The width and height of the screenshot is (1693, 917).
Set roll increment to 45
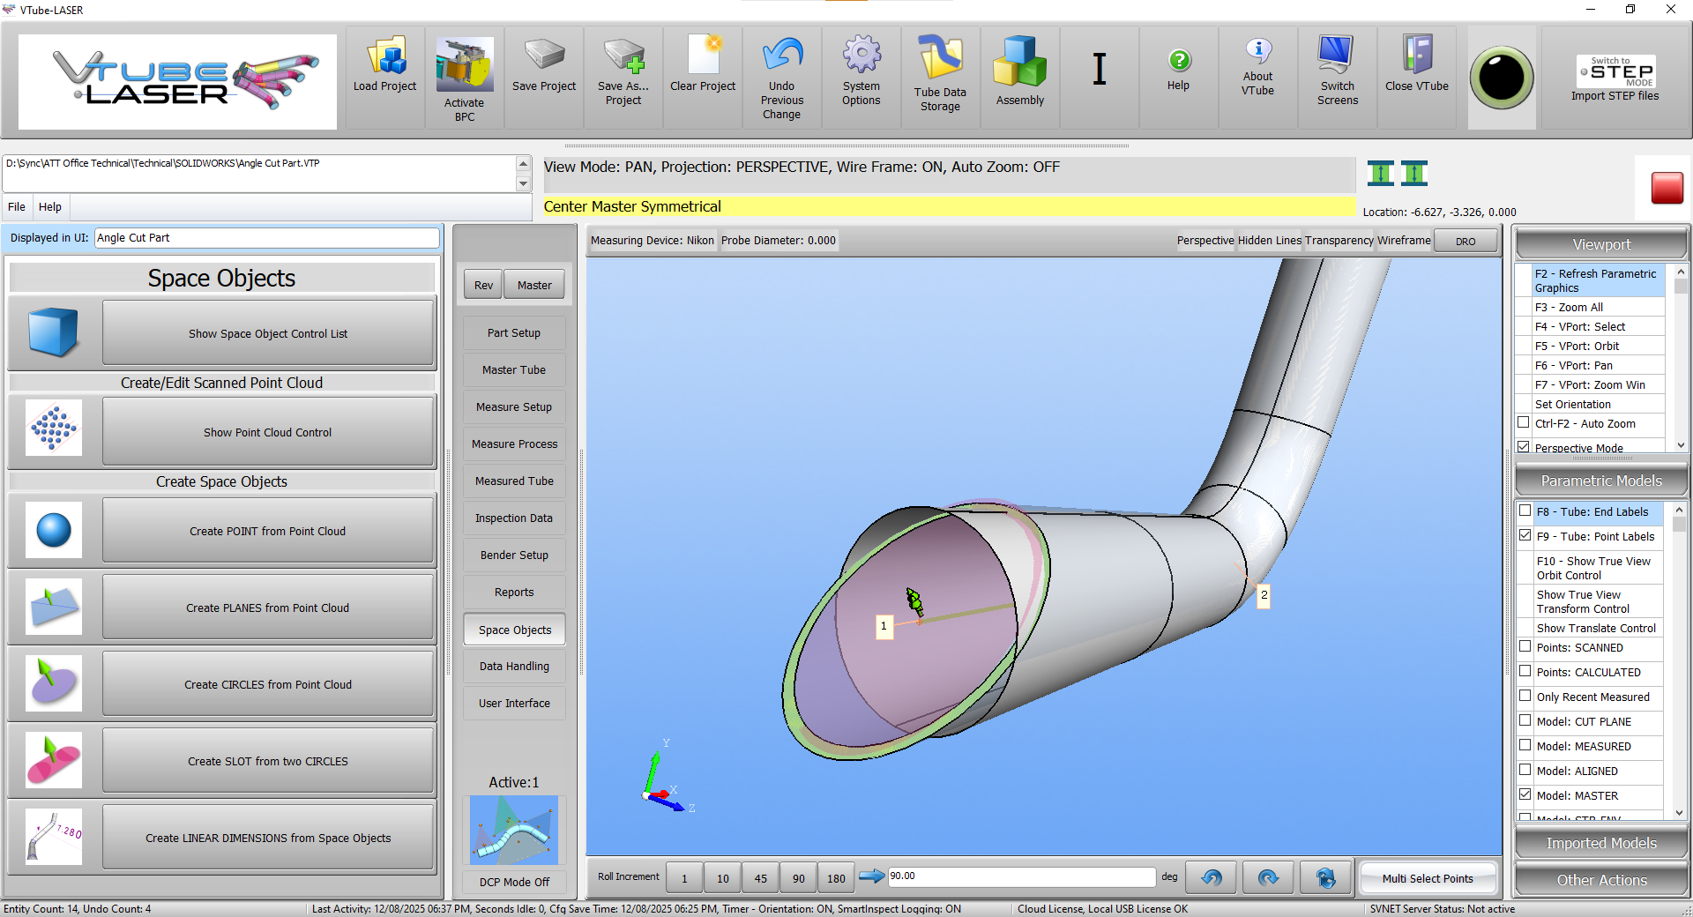(760, 878)
